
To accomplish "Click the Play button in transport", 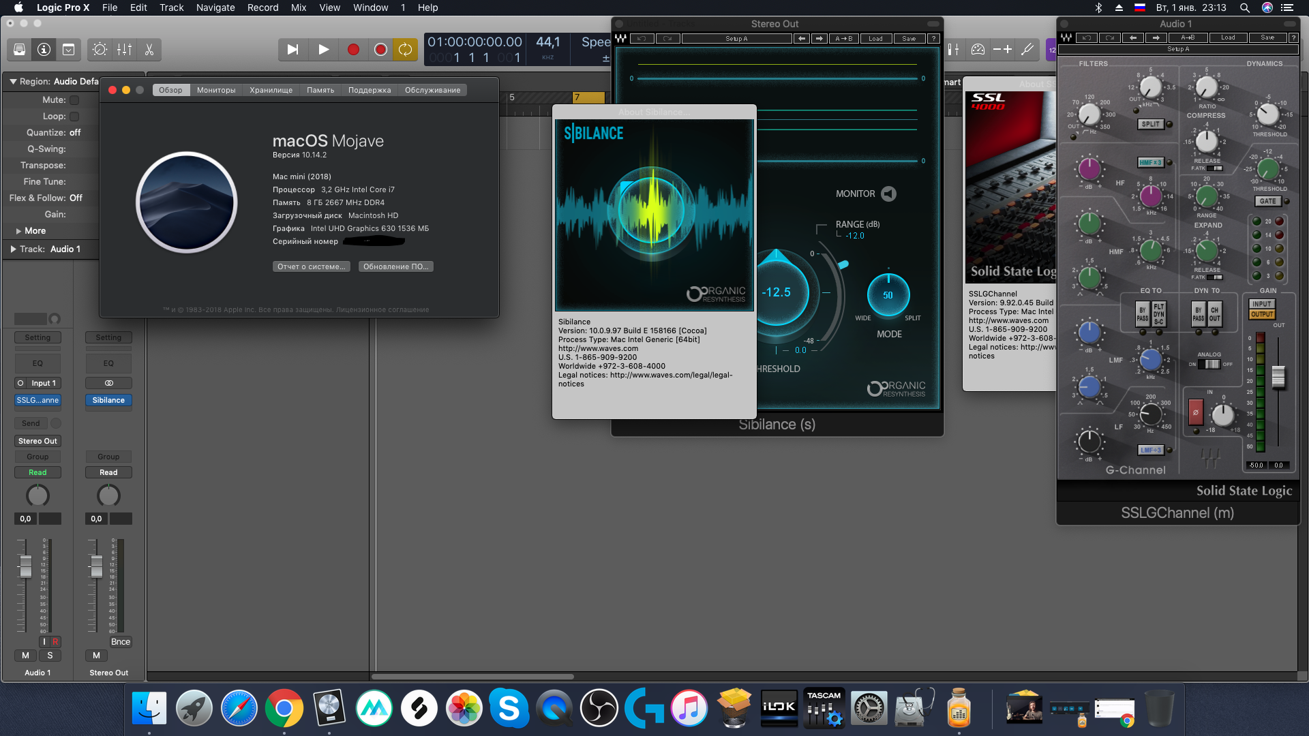I will [x=323, y=50].
